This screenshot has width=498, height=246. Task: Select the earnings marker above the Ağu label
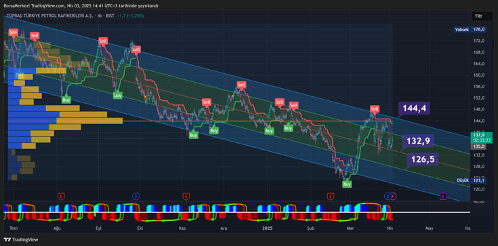60,197
